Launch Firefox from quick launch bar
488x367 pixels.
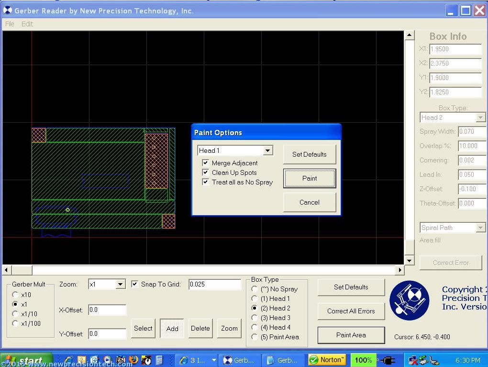[133, 360]
